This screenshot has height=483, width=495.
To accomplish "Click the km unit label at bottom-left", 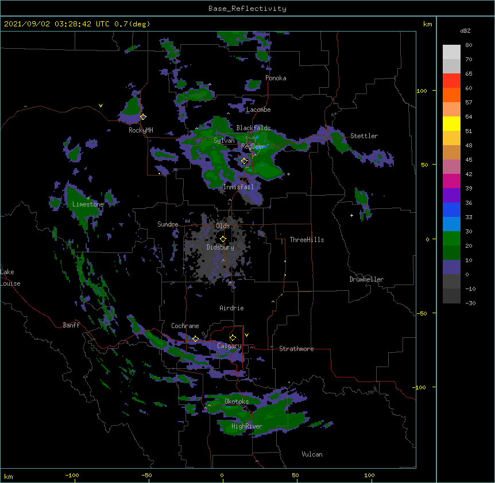I will pyautogui.click(x=9, y=477).
